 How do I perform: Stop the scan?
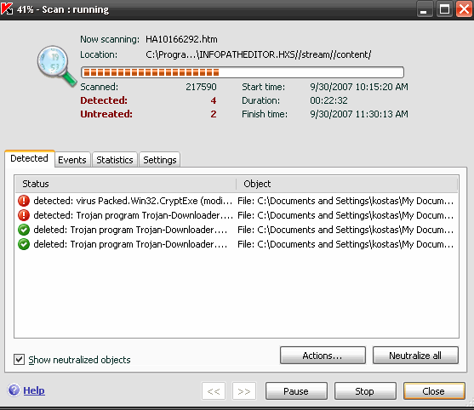coord(365,391)
